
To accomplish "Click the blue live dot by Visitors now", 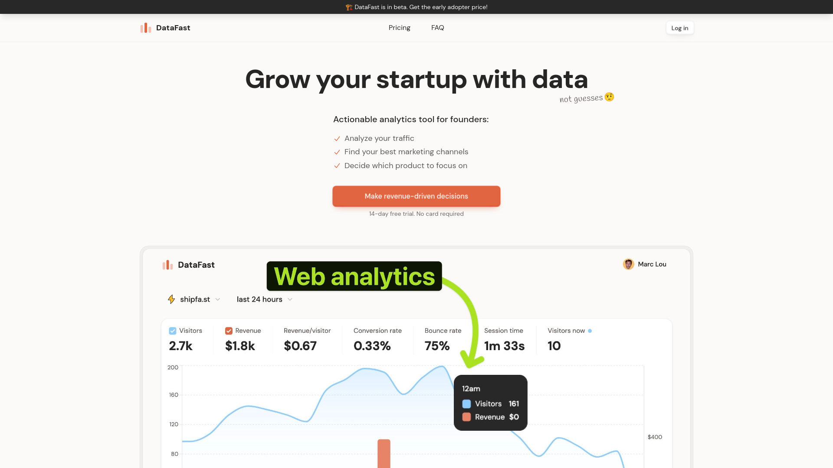I will tap(590, 331).
